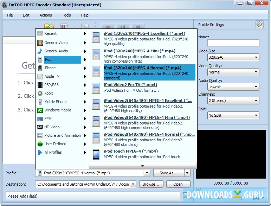Click iPod icon beside Video2 For TV profile
271x206 pixels.
[x=96, y=88]
